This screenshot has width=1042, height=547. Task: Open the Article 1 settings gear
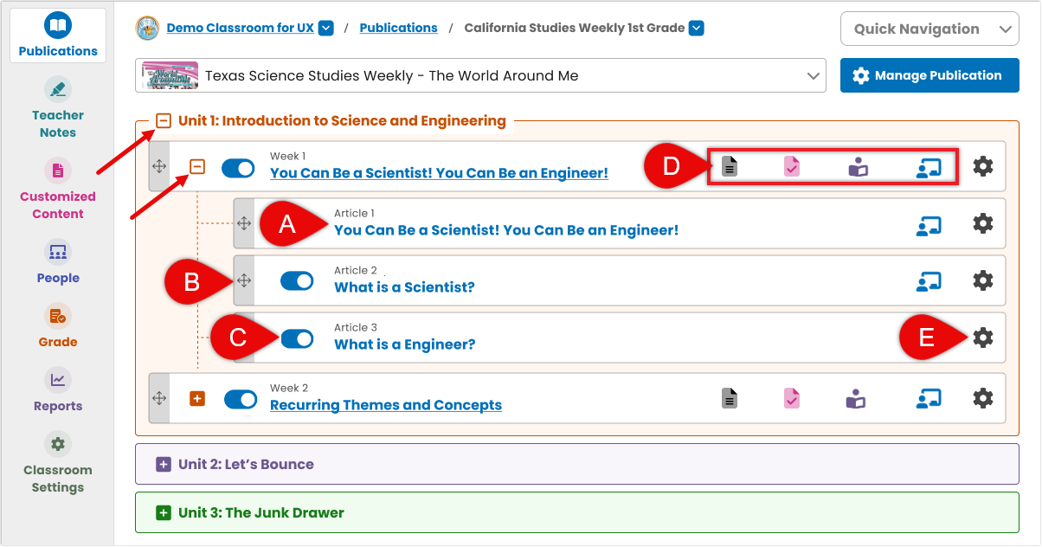(983, 223)
